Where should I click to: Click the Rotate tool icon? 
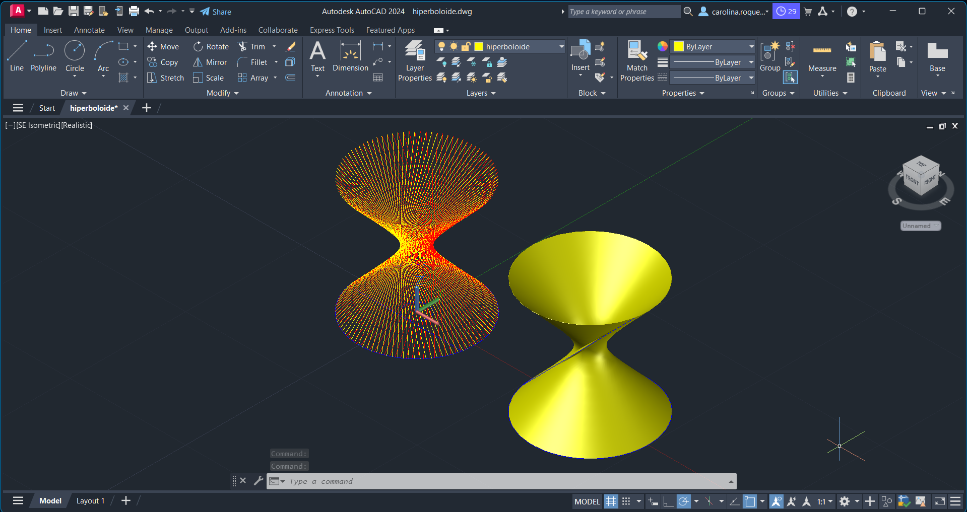[198, 46]
